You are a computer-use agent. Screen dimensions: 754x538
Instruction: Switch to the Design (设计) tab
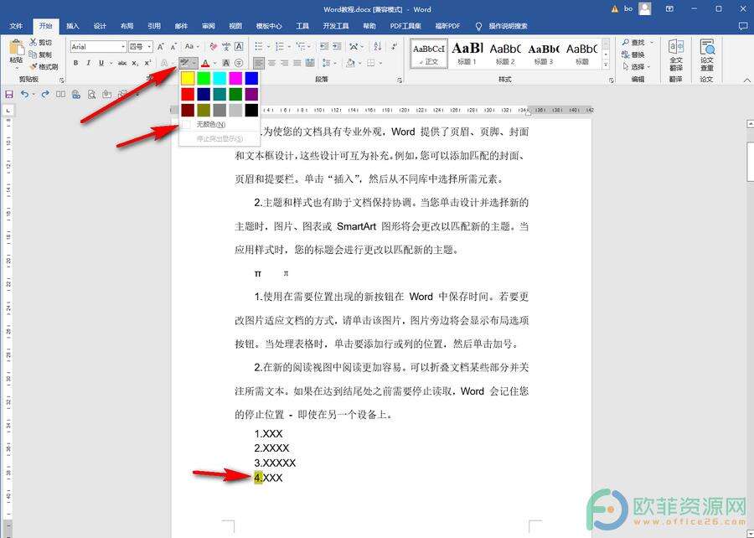(100, 26)
